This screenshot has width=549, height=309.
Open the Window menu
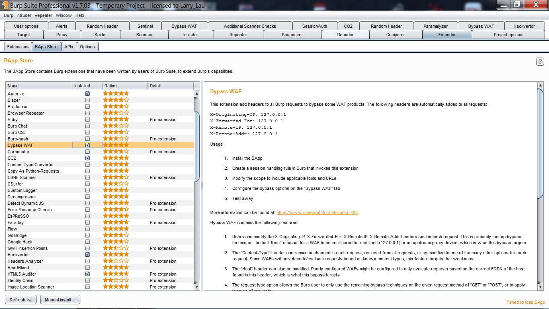[64, 15]
